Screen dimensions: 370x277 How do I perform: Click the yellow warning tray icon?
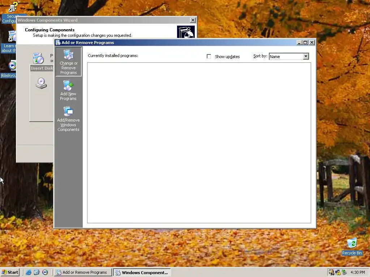338,272
